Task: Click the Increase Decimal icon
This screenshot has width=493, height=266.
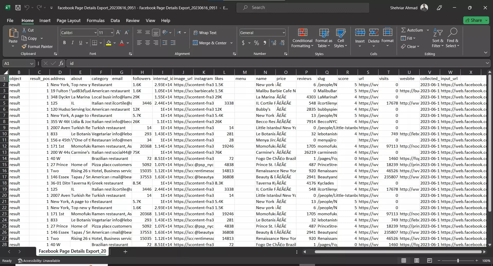Action: coord(274,43)
